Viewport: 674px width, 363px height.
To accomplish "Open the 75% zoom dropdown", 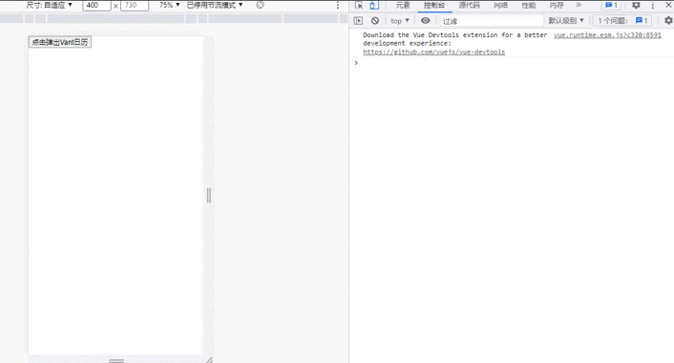I will coord(169,5).
